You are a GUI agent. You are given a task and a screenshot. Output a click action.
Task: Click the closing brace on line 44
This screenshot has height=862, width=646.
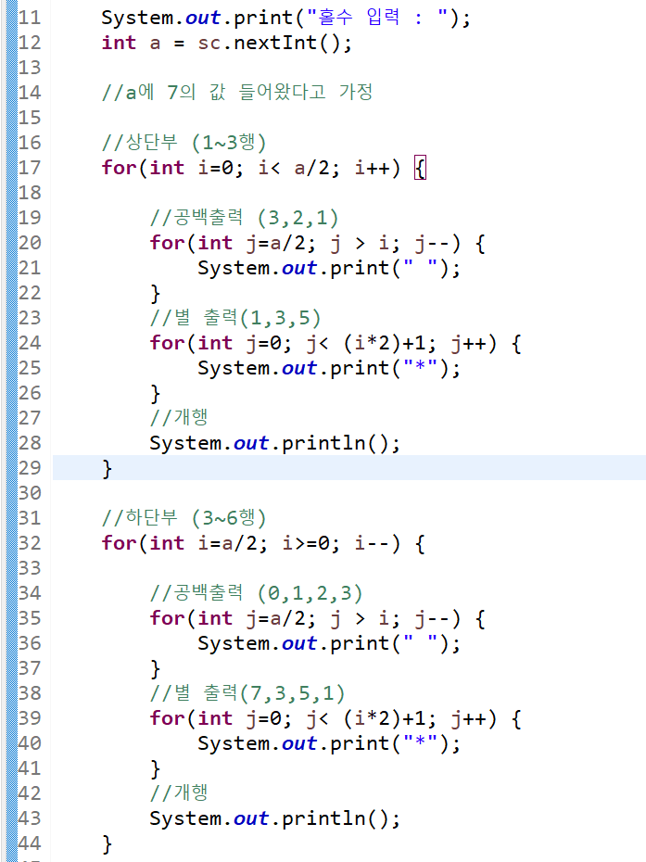point(108,843)
